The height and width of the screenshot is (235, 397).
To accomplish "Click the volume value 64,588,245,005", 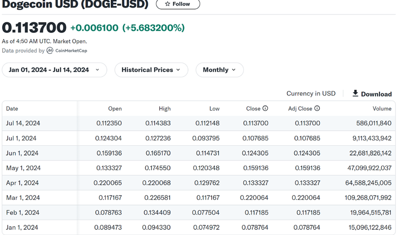I will tap(368, 183).
